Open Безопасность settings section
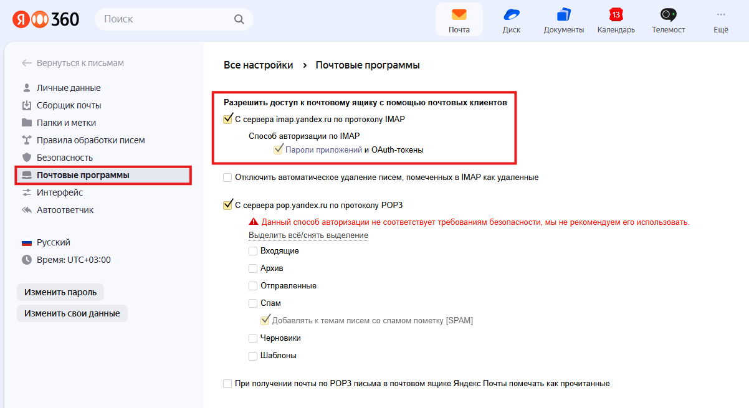The image size is (749, 408). (x=65, y=158)
